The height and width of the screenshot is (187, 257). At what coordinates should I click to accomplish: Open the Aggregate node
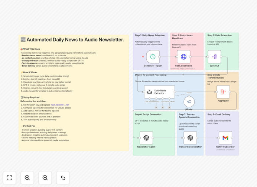[223, 92]
